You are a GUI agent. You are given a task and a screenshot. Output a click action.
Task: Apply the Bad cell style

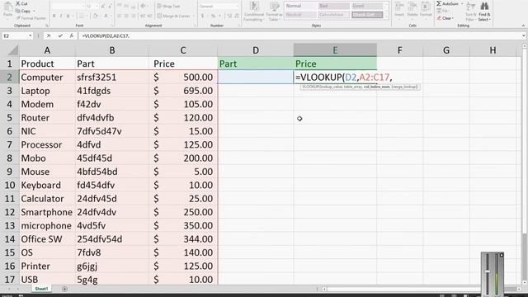[333, 6]
